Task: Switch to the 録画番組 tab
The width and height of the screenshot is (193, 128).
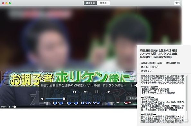Action: (x=90, y=3)
